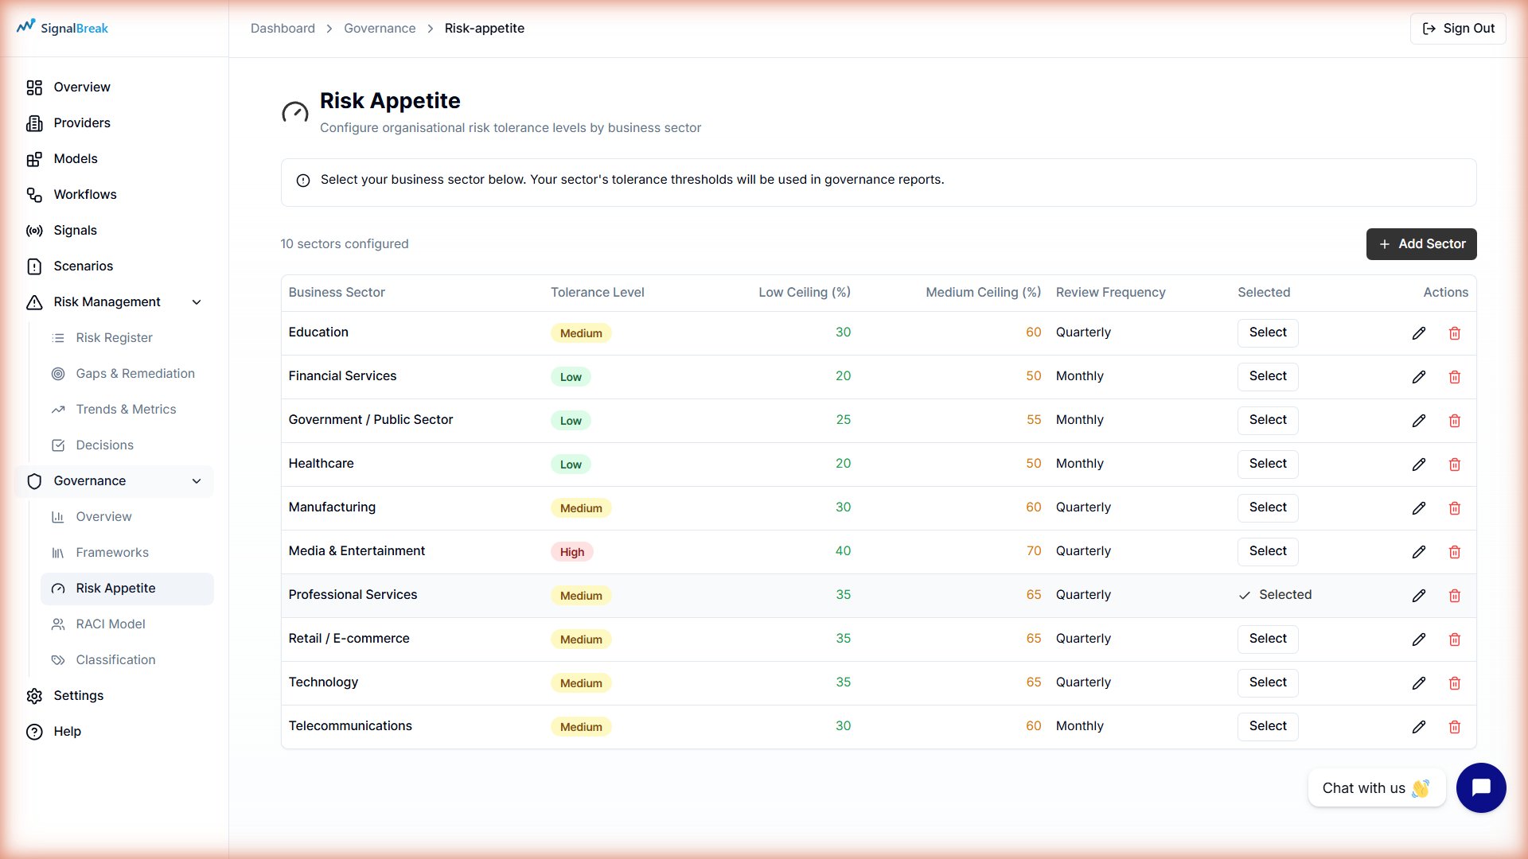Expand Settings in the sidebar
1528x859 pixels.
pyautogui.click(x=78, y=695)
